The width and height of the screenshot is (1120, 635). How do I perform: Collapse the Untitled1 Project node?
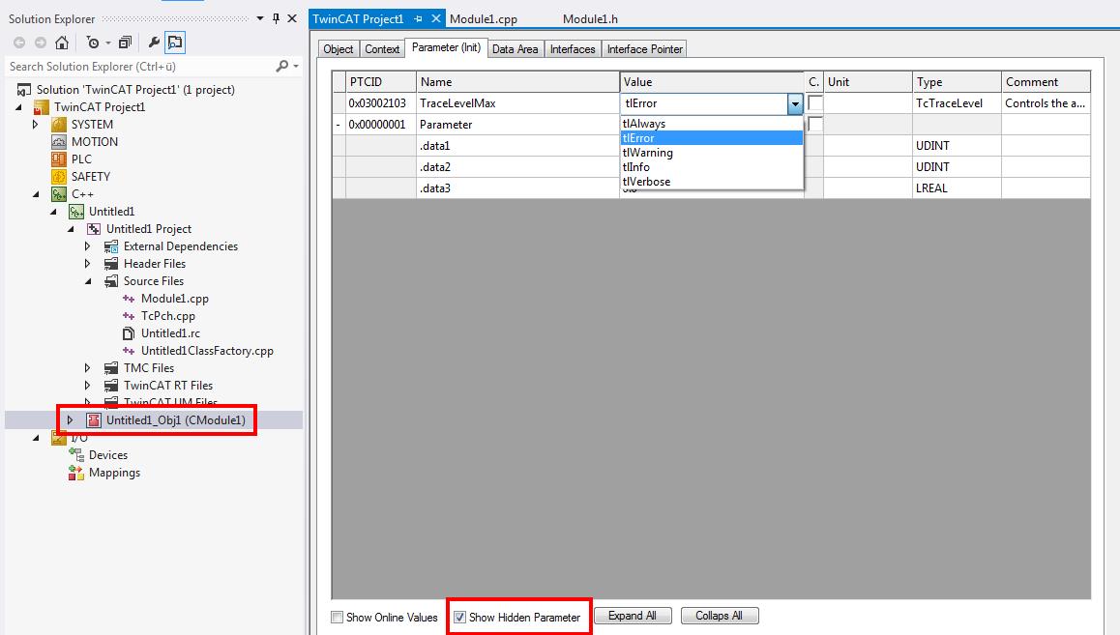(71, 229)
